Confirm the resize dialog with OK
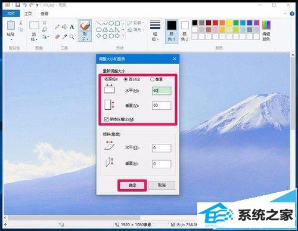The image size is (298, 231). 132,186
